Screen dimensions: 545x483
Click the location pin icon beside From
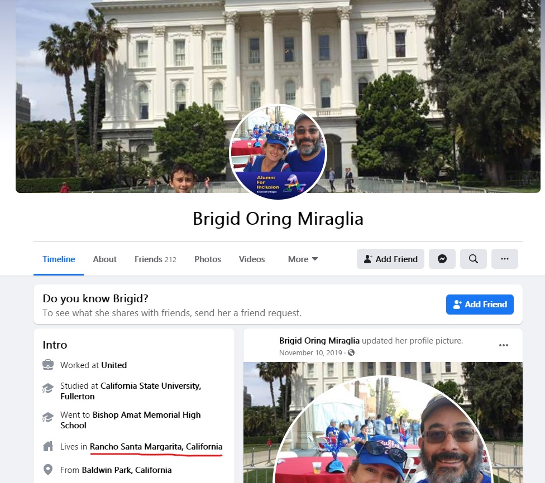coord(48,470)
